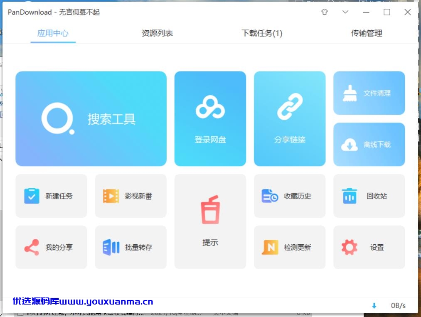Switch to the 资源列表 tab
The width and height of the screenshot is (421, 317).
pos(157,33)
